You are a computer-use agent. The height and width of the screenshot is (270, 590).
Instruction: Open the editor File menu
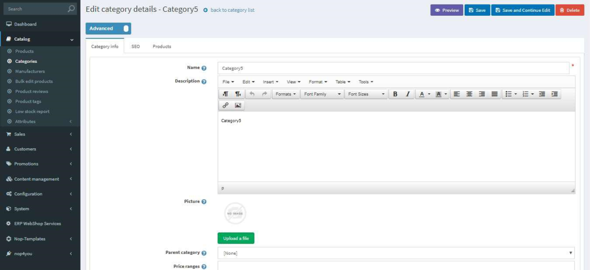coord(228,82)
